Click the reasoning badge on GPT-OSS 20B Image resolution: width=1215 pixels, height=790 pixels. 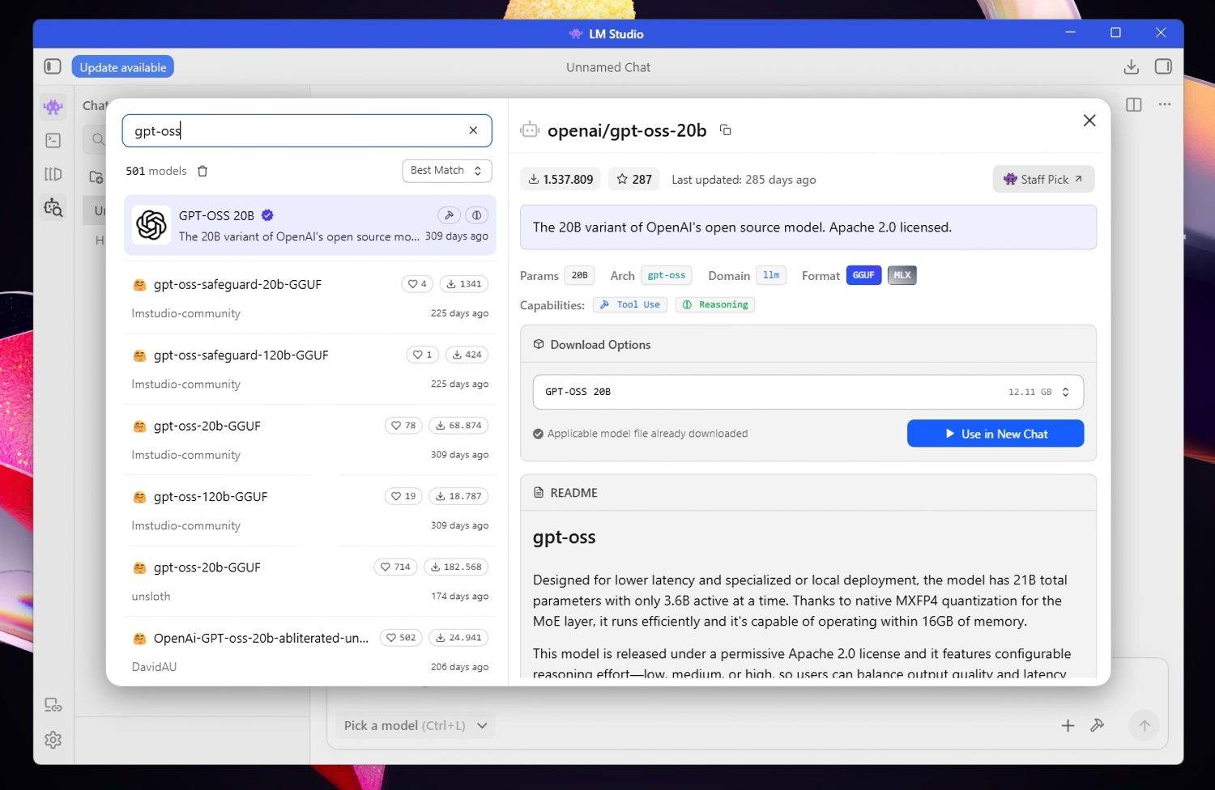coord(477,215)
